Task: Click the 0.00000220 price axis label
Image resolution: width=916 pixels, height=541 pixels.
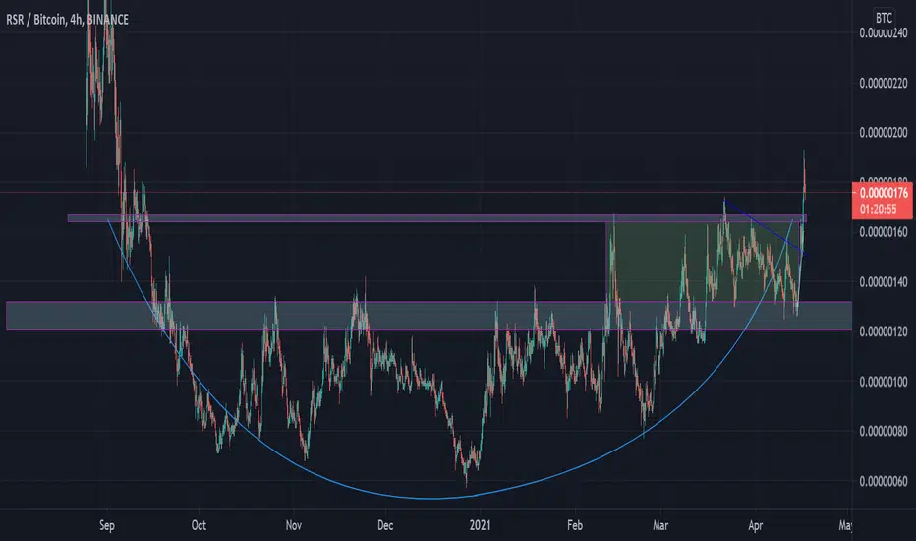Action: coord(884,83)
